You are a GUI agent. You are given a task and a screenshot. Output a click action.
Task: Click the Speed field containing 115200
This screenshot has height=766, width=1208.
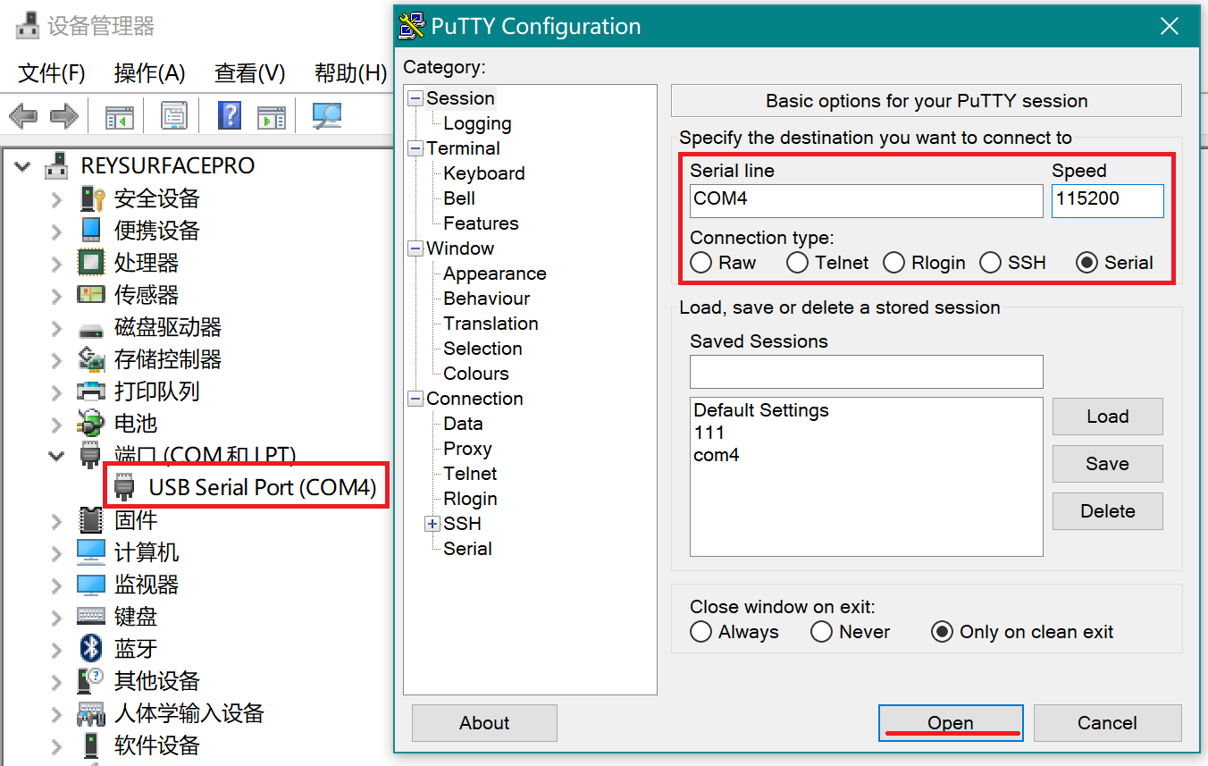point(1107,199)
